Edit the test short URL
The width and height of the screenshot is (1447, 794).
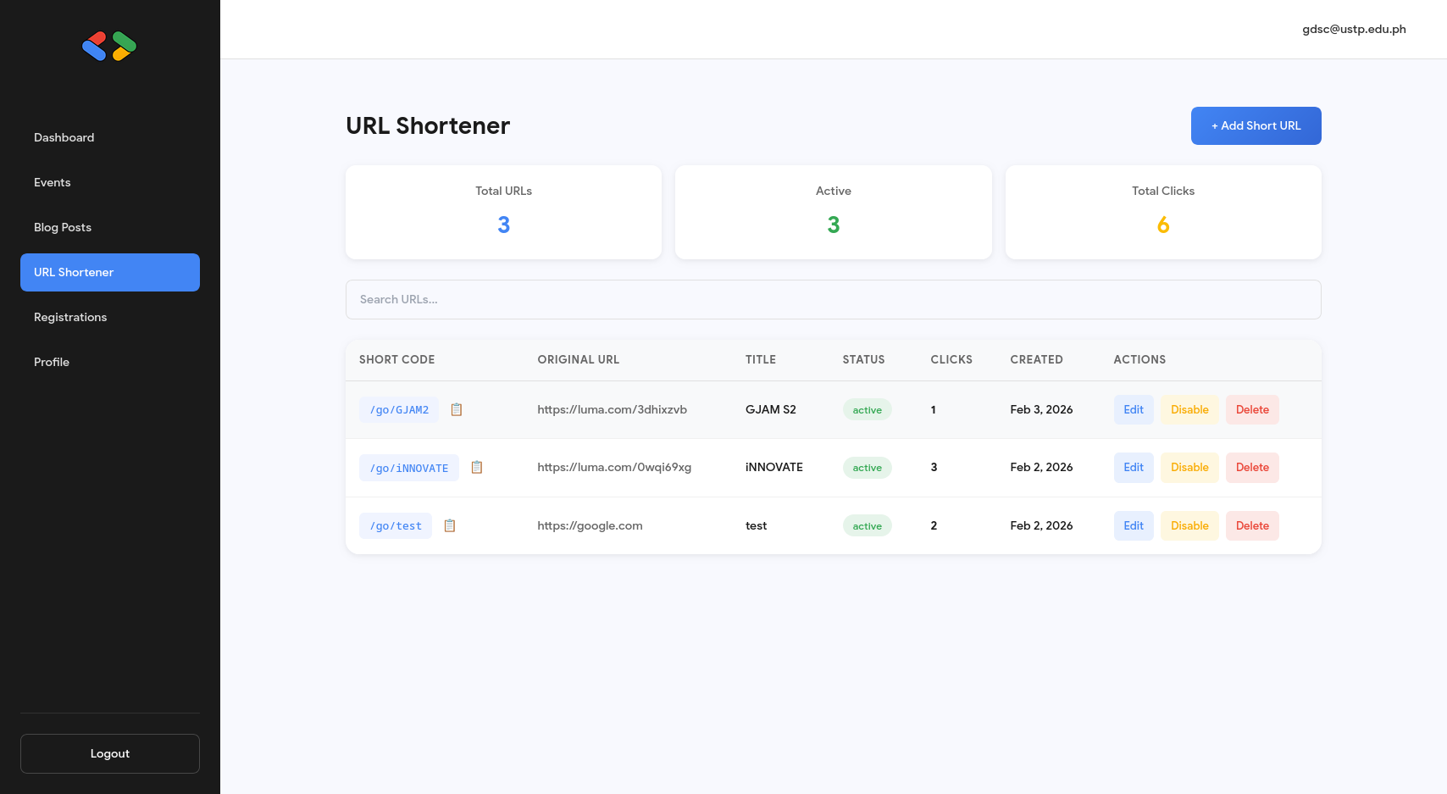pyautogui.click(x=1134, y=525)
